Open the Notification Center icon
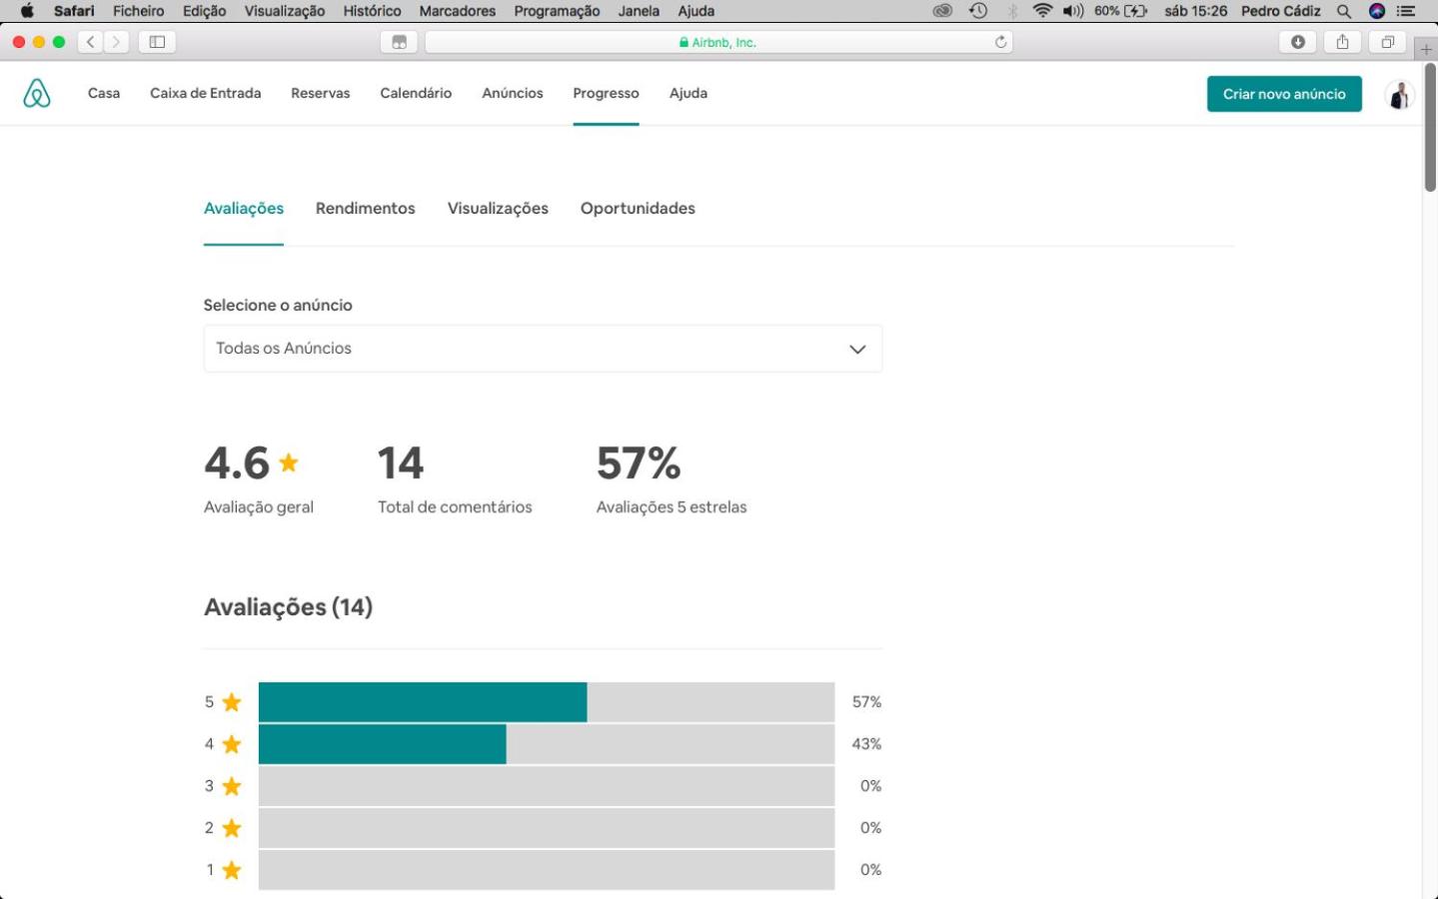This screenshot has height=899, width=1438. (1406, 11)
